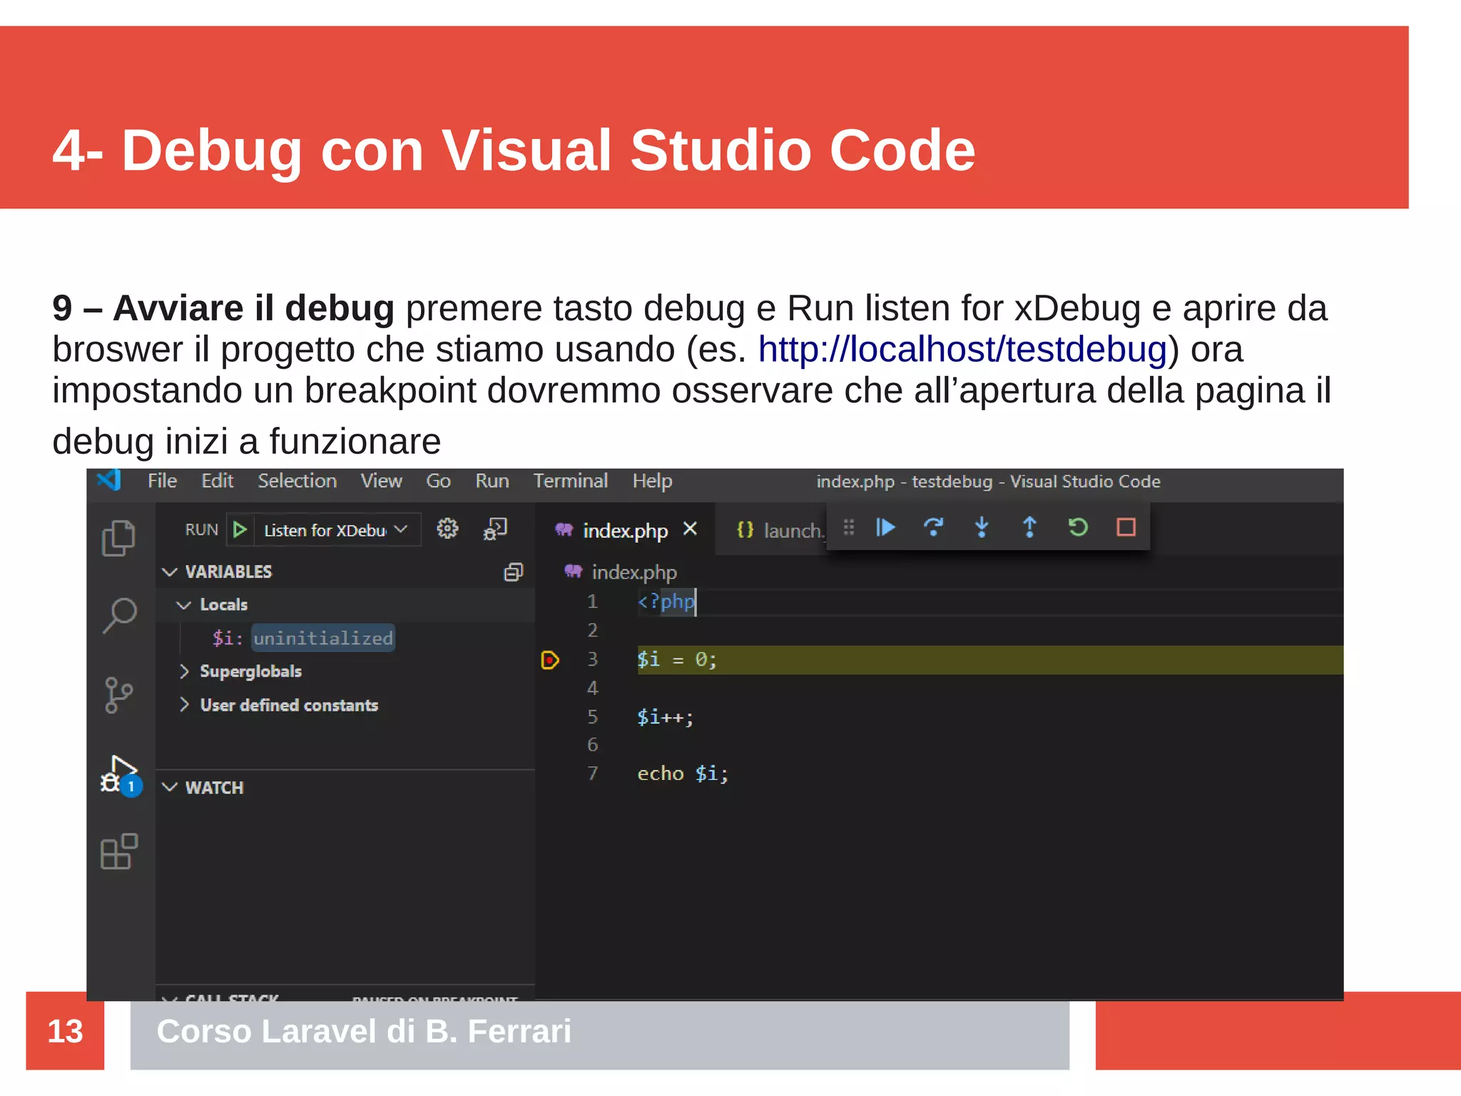Start debugging with green play button
The image size is (1461, 1096).
[240, 529]
